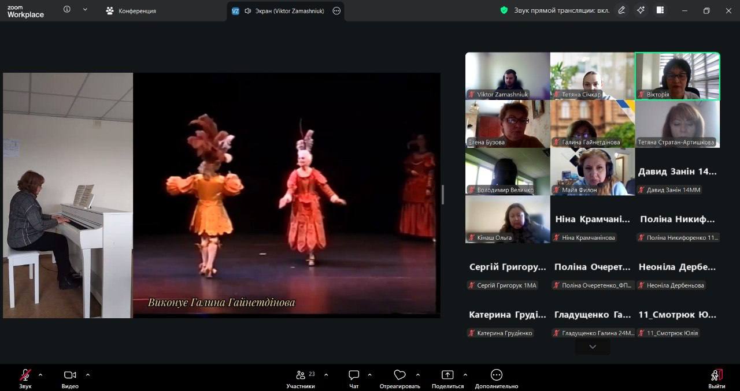Select Вікторія's video thumbnail
740x391 pixels.
click(x=677, y=76)
